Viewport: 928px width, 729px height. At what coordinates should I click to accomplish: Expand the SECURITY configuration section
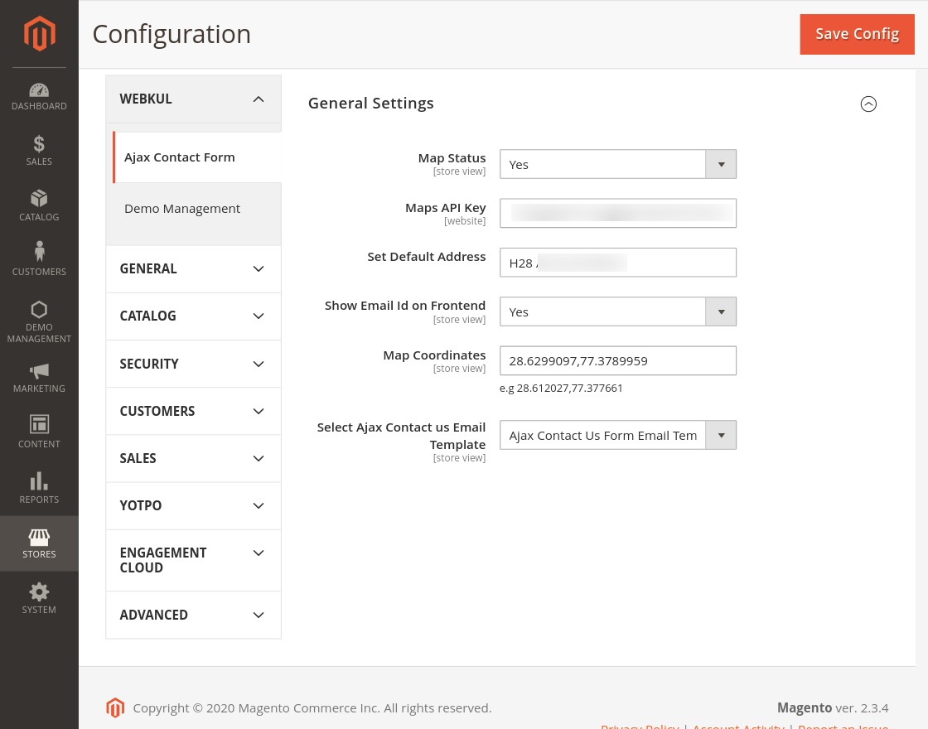193,364
